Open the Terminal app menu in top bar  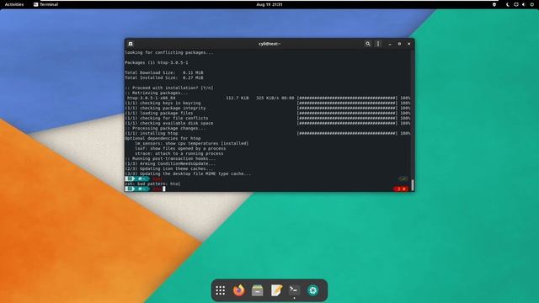45,4
